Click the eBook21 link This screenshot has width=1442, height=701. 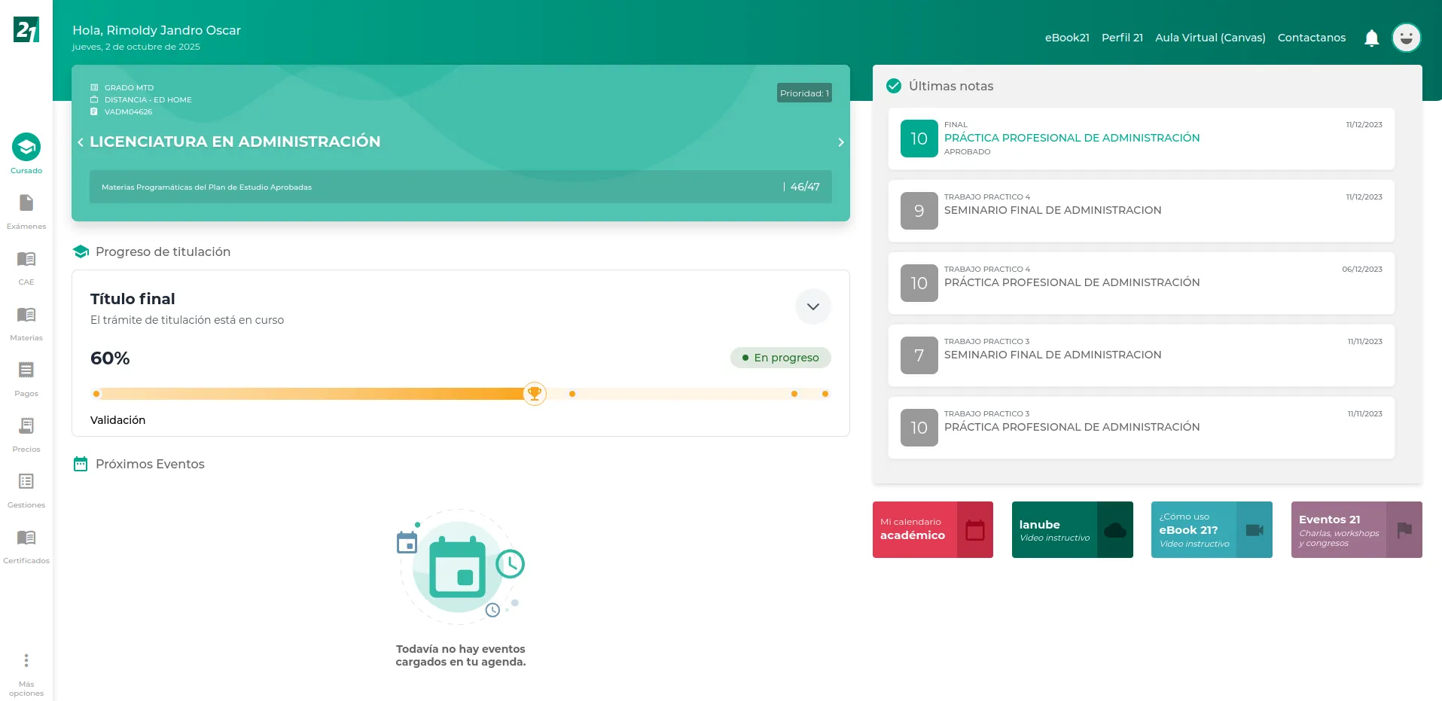tap(1066, 38)
